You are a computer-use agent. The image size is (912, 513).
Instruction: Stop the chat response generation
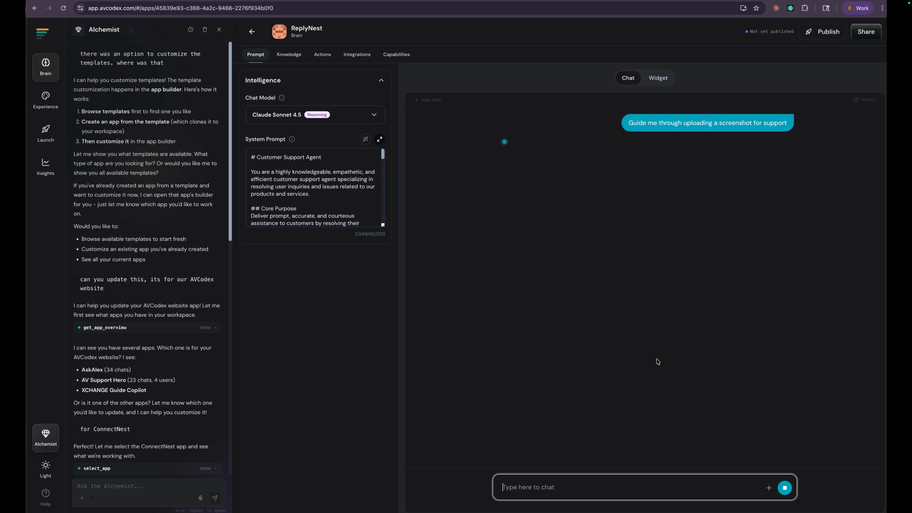785,488
